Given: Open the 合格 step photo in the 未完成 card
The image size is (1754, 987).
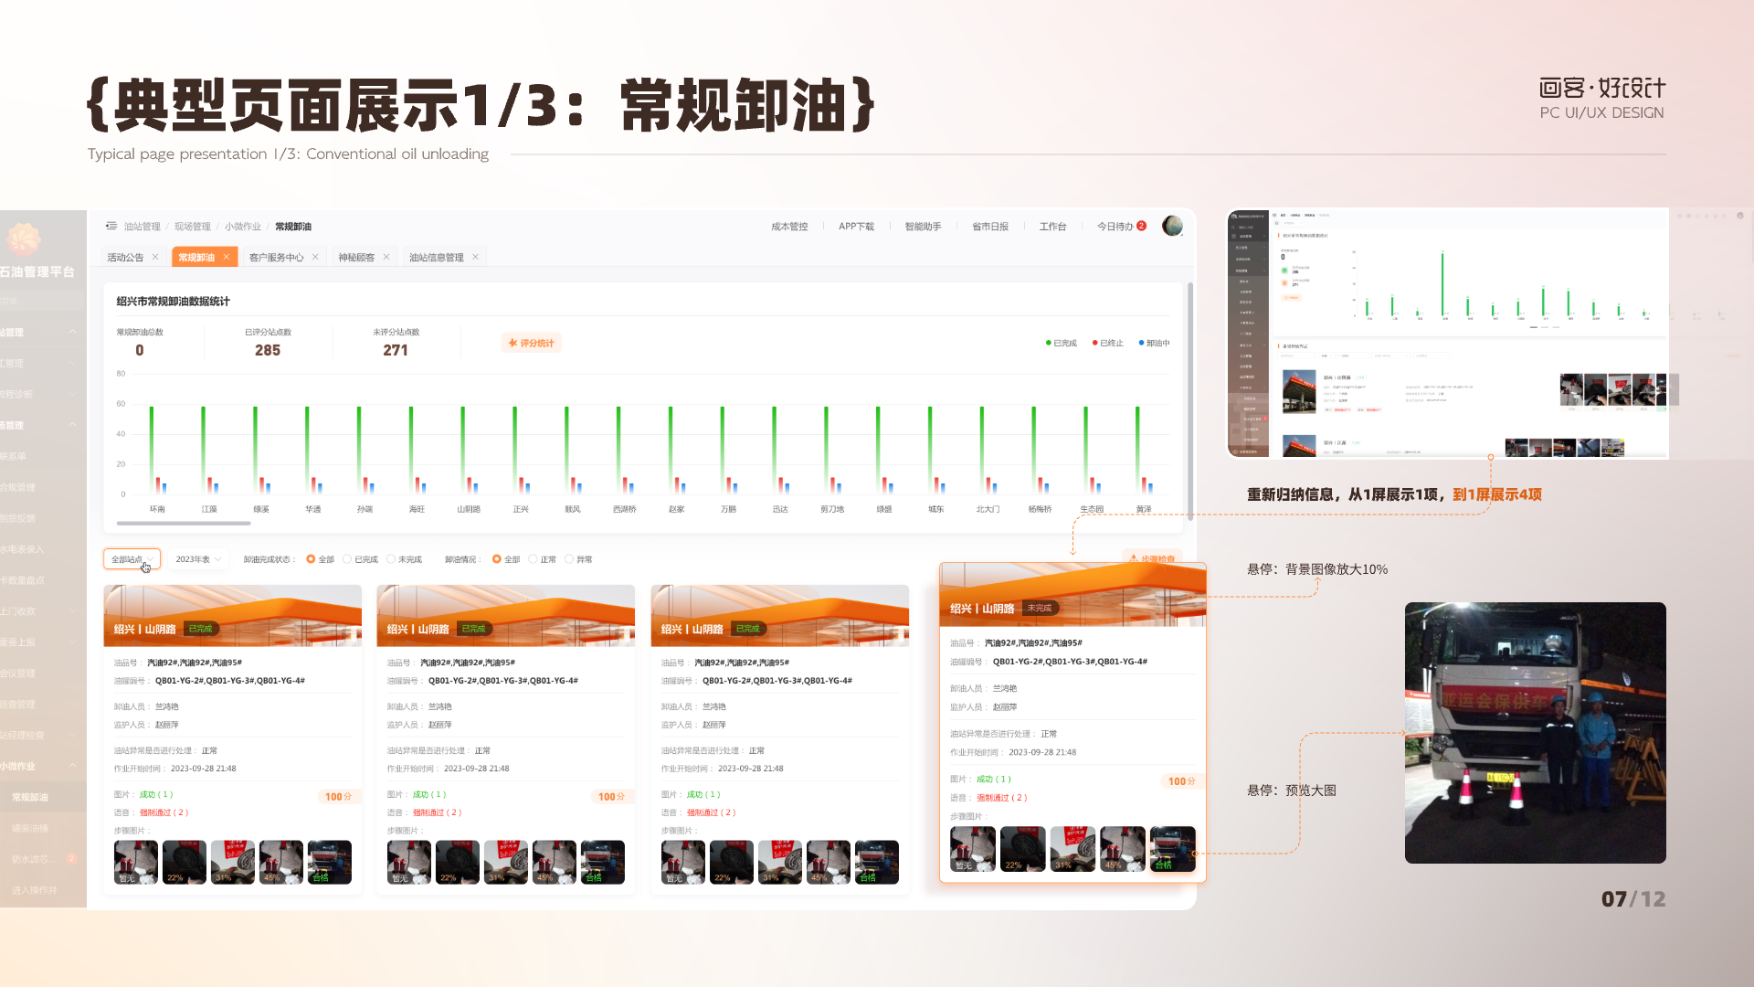Looking at the screenshot, I should coord(1173,848).
